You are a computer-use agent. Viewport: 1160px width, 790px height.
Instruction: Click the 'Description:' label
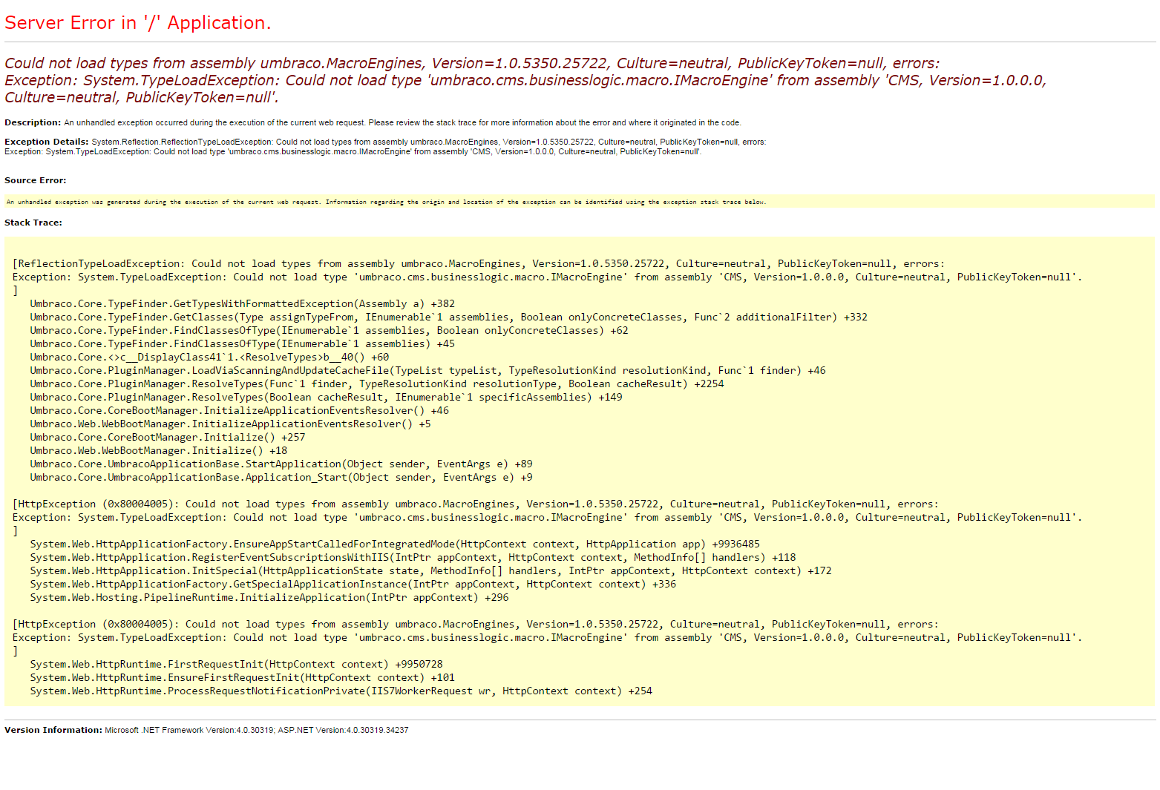(x=33, y=122)
